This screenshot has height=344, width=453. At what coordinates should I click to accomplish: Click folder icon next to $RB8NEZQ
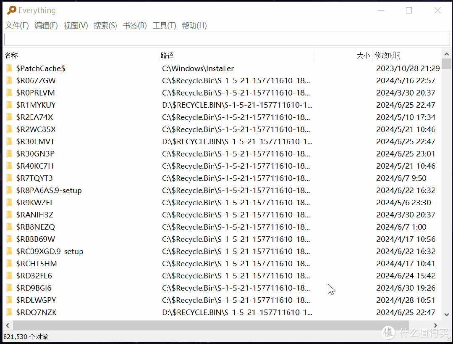tap(9, 227)
